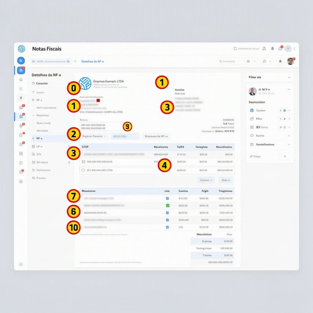
Task: Click the Notas Fiscais app logo
Action: 21,49
